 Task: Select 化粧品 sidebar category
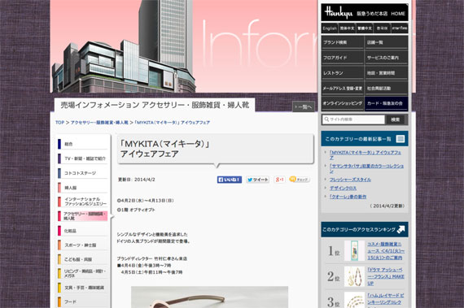82,231
